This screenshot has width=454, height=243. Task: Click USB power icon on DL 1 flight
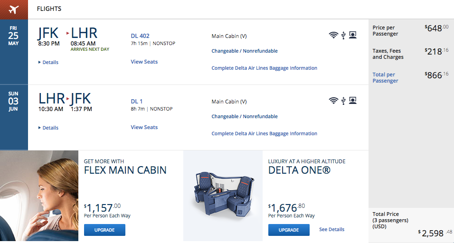pos(343,101)
